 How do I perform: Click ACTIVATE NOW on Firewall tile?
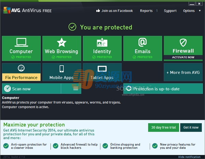click(x=183, y=57)
